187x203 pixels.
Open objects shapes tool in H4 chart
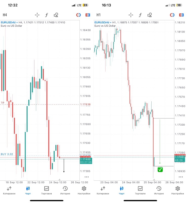56,15
